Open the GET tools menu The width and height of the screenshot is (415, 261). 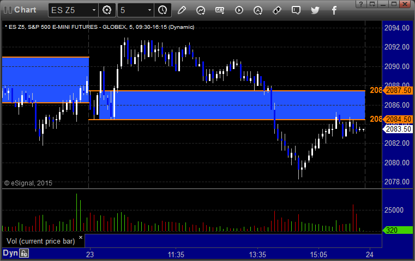(220, 10)
